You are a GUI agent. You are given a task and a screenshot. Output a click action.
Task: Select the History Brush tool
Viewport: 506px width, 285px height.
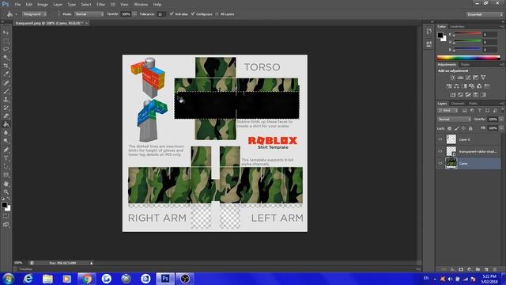6,108
